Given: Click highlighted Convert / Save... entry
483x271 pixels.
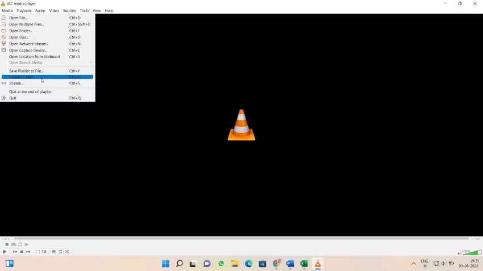Looking at the screenshot, I should (x=47, y=77).
